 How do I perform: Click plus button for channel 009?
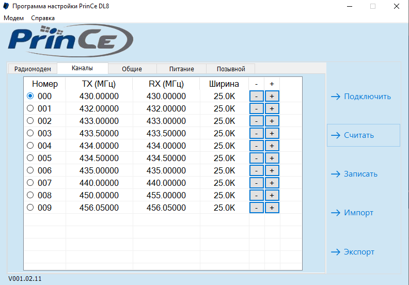click(x=272, y=208)
